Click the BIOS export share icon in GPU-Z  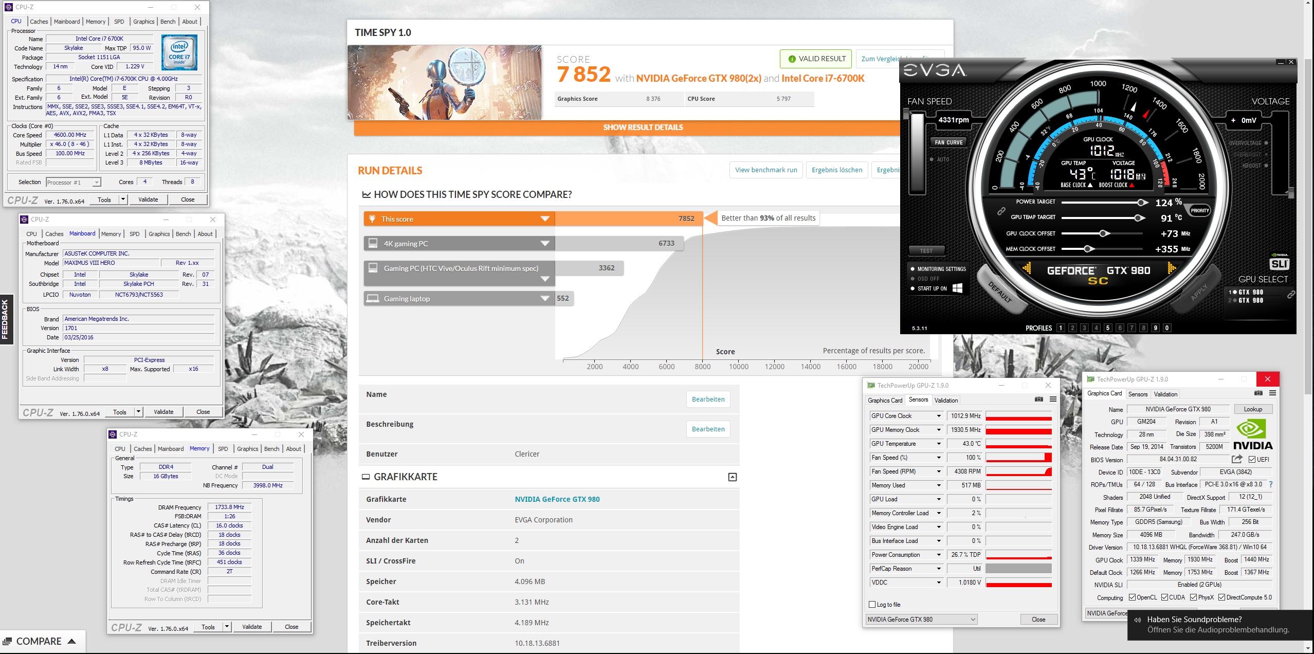click(1237, 459)
